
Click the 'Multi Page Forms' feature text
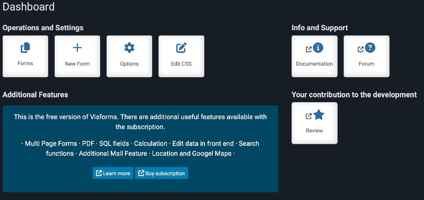[51, 143]
